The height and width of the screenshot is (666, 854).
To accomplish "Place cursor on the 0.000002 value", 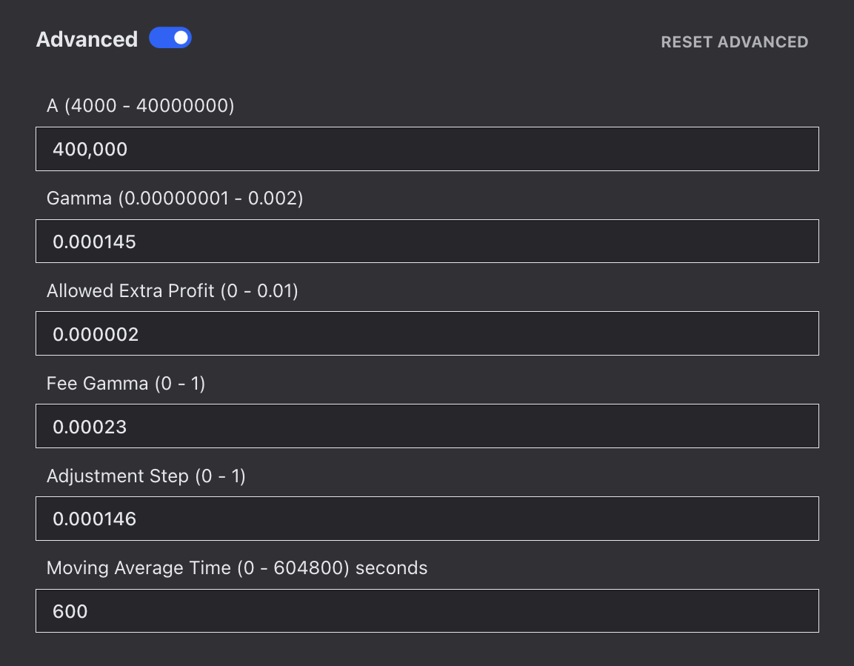I will [96, 334].
